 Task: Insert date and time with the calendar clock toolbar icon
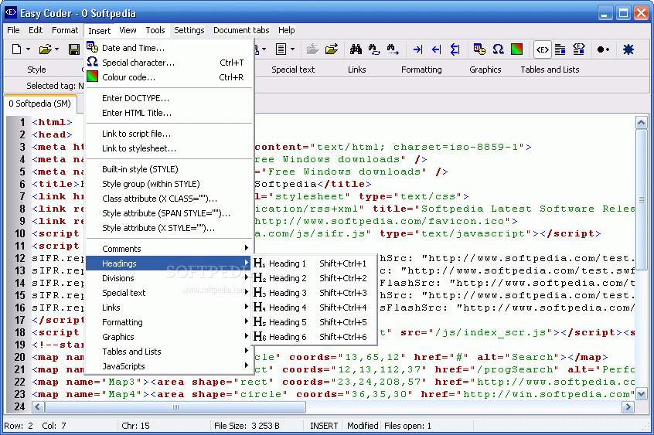479,49
